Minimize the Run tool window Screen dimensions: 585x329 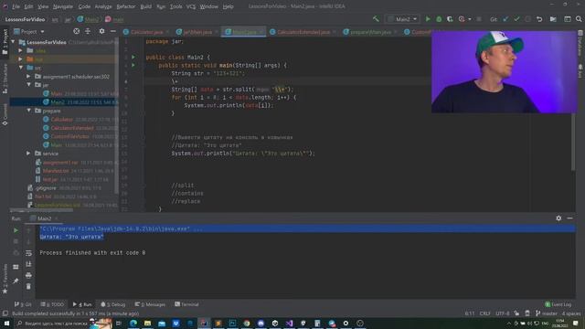coord(569,218)
